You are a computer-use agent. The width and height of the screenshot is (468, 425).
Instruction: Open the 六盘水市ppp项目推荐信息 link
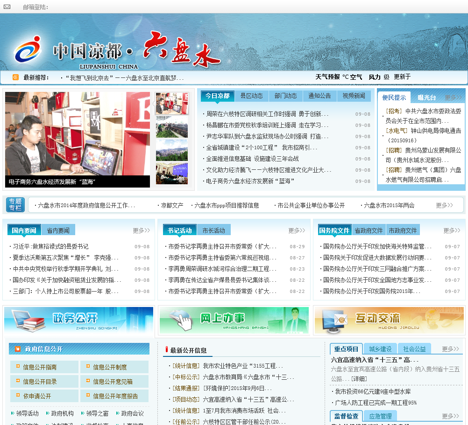point(227,205)
